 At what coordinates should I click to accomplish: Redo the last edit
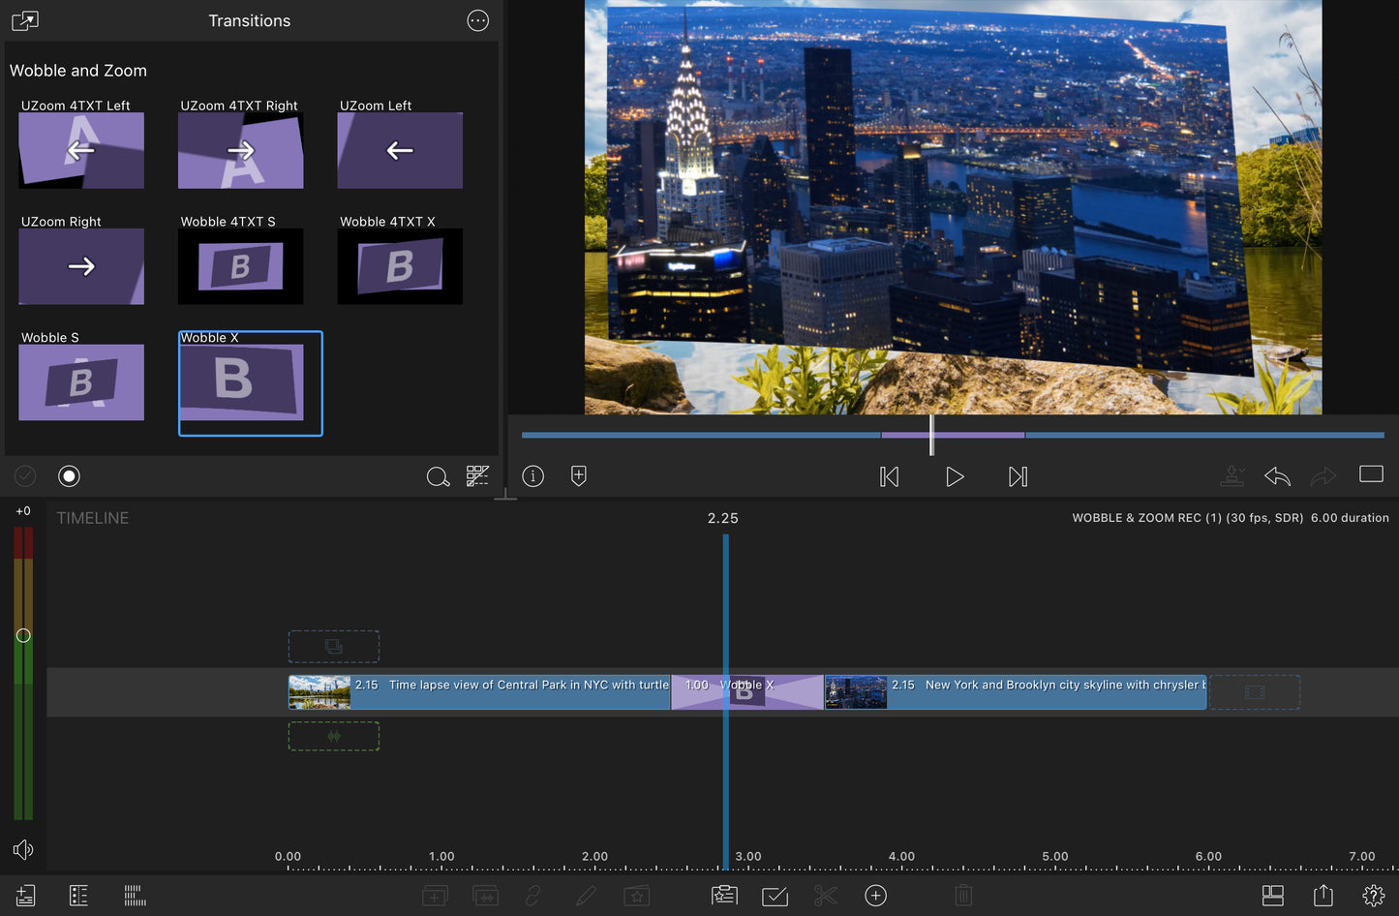click(1323, 475)
